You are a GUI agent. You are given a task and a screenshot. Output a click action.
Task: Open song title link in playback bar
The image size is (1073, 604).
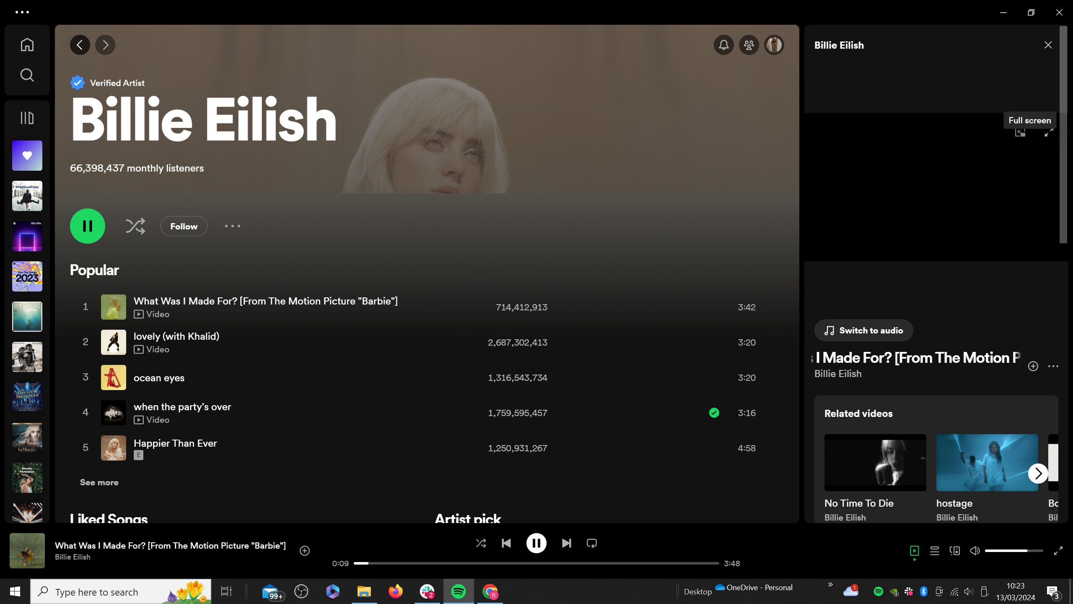170,546
